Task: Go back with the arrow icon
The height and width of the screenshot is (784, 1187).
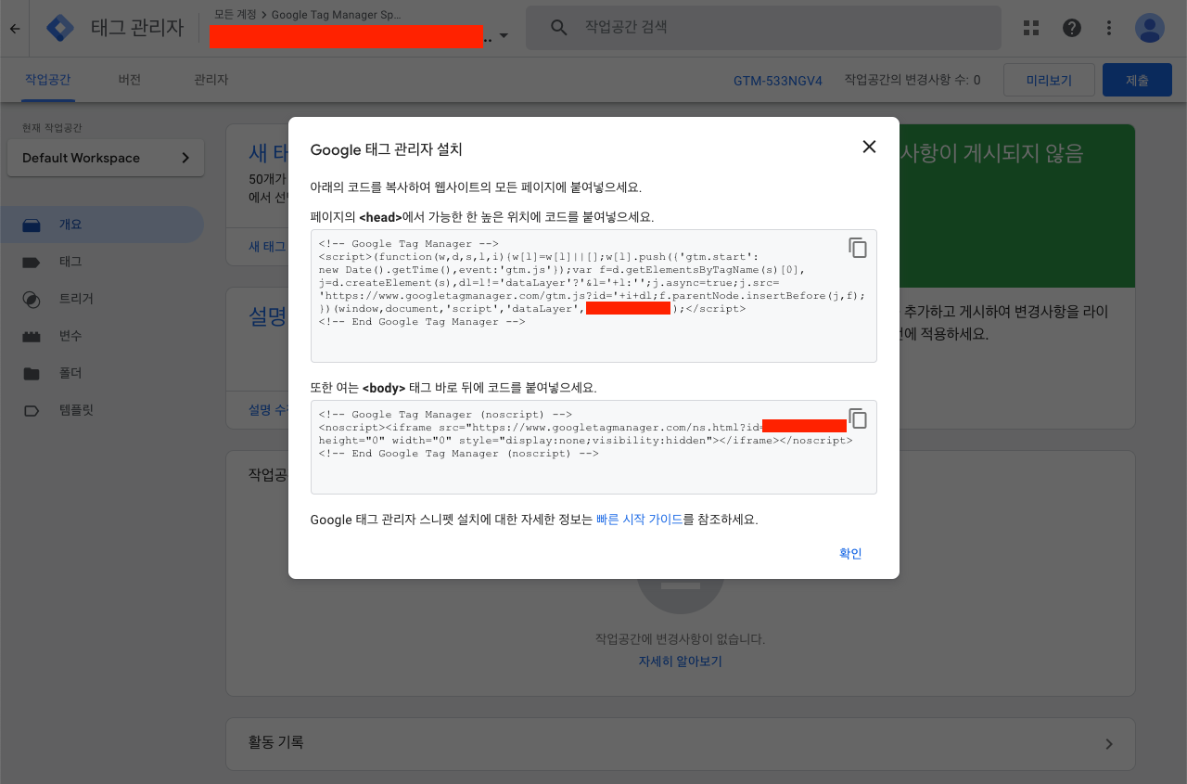Action: pyautogui.click(x=15, y=28)
